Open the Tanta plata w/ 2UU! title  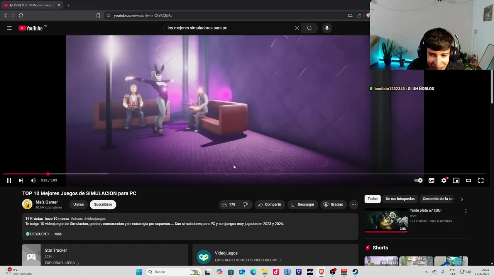(425, 210)
